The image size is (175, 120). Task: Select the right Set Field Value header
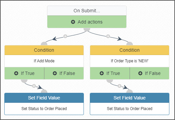[x=130, y=98]
